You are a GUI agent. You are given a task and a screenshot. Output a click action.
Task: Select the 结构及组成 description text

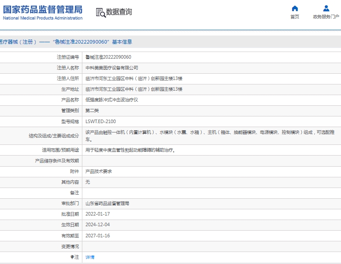[210, 136]
